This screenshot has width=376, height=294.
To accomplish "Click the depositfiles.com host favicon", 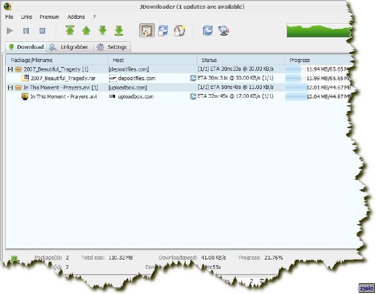I will [x=112, y=78].
